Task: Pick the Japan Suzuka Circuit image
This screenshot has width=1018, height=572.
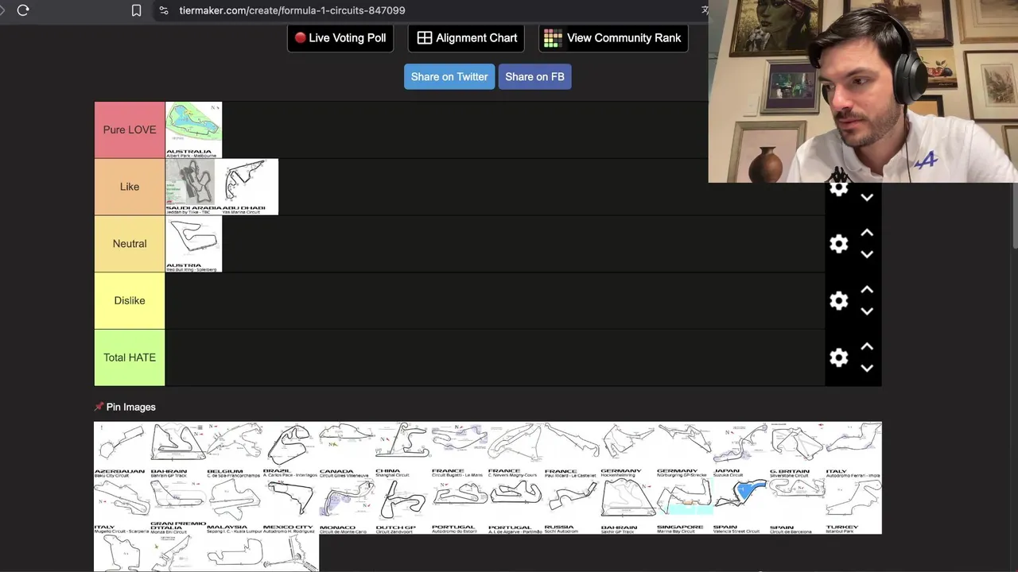Action: pyautogui.click(x=741, y=450)
